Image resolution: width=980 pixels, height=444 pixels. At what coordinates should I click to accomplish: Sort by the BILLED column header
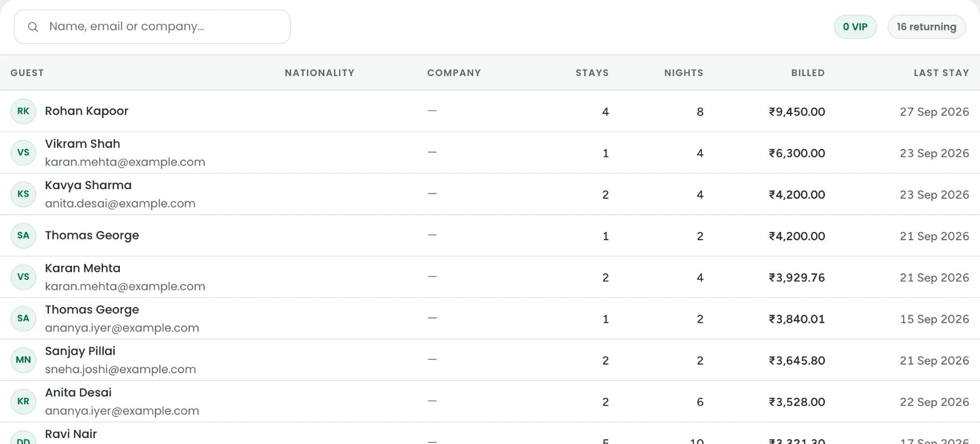pyautogui.click(x=808, y=73)
